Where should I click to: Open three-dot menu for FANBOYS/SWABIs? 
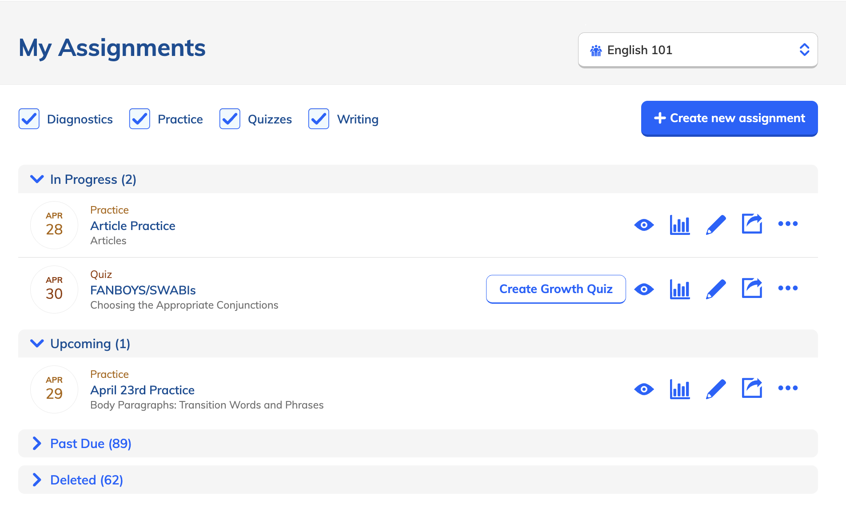click(x=788, y=288)
